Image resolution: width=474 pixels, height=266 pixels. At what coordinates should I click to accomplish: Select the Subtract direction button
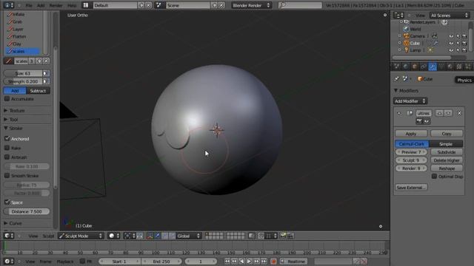(x=38, y=90)
